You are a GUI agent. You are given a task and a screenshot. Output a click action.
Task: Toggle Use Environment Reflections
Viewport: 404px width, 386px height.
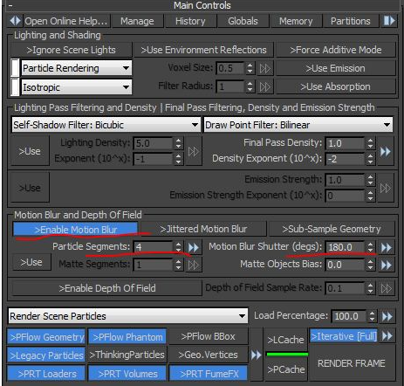tap(203, 50)
